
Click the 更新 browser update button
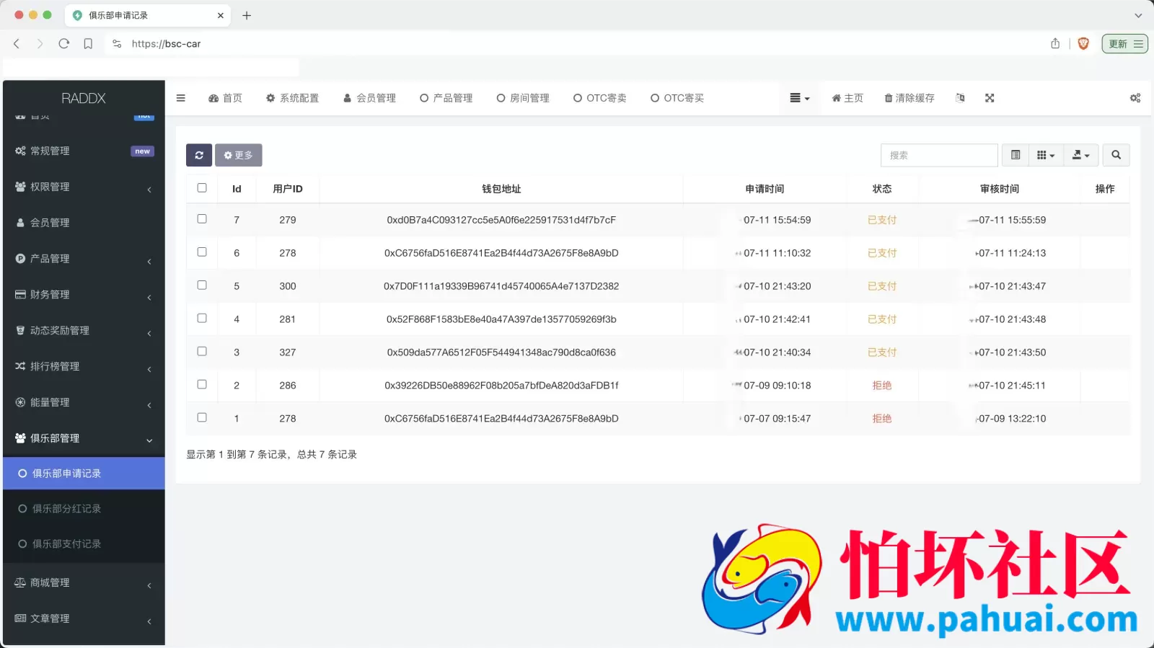coord(1124,44)
